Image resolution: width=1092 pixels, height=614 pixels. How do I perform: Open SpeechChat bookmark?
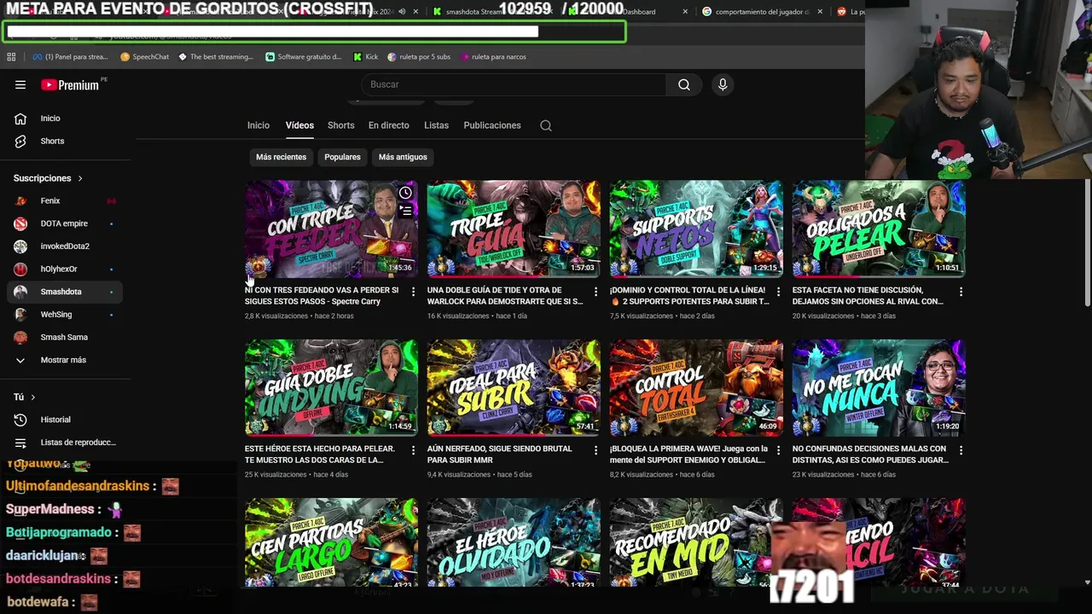pos(144,57)
